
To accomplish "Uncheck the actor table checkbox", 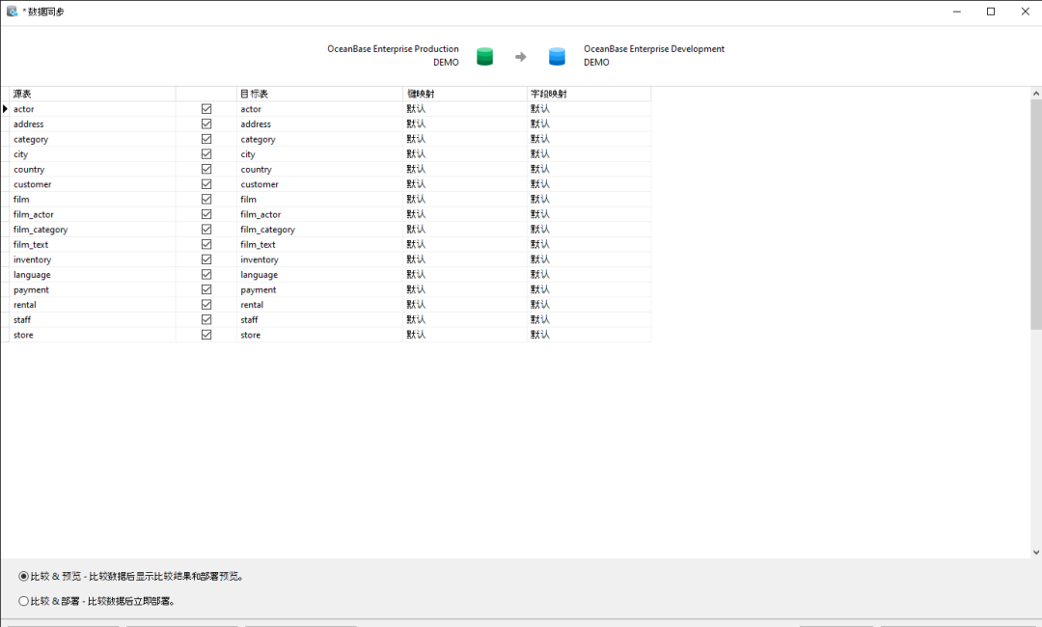I will click(206, 109).
